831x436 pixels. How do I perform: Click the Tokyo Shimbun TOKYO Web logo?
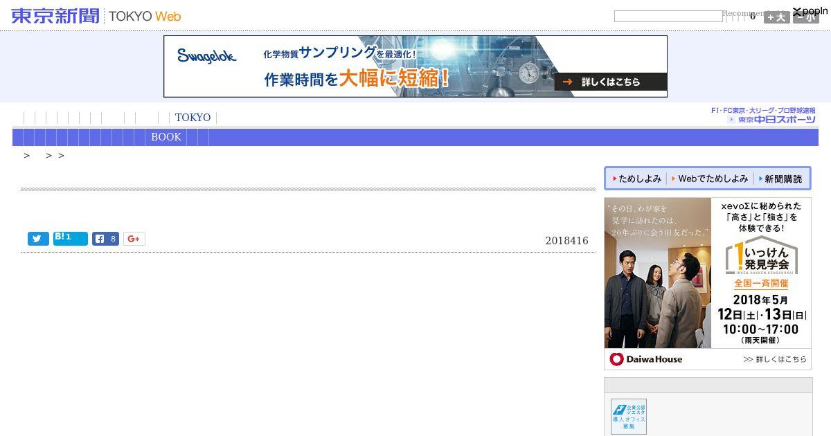96,16
